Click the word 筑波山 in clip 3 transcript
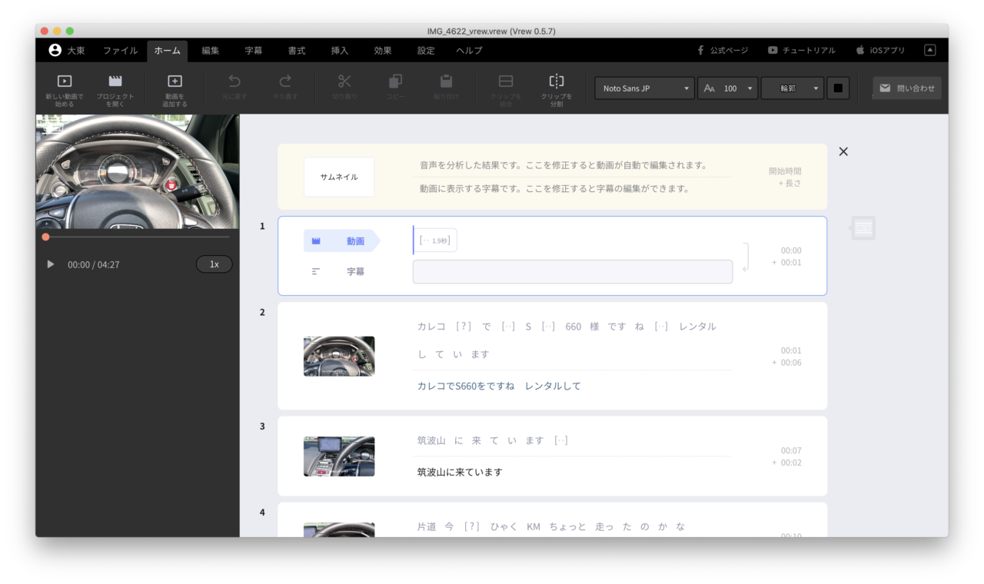Screen dimensions: 984x584 point(431,440)
